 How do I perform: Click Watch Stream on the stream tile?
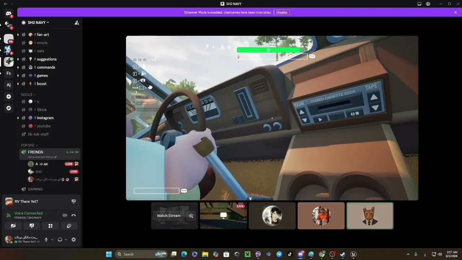coord(169,216)
